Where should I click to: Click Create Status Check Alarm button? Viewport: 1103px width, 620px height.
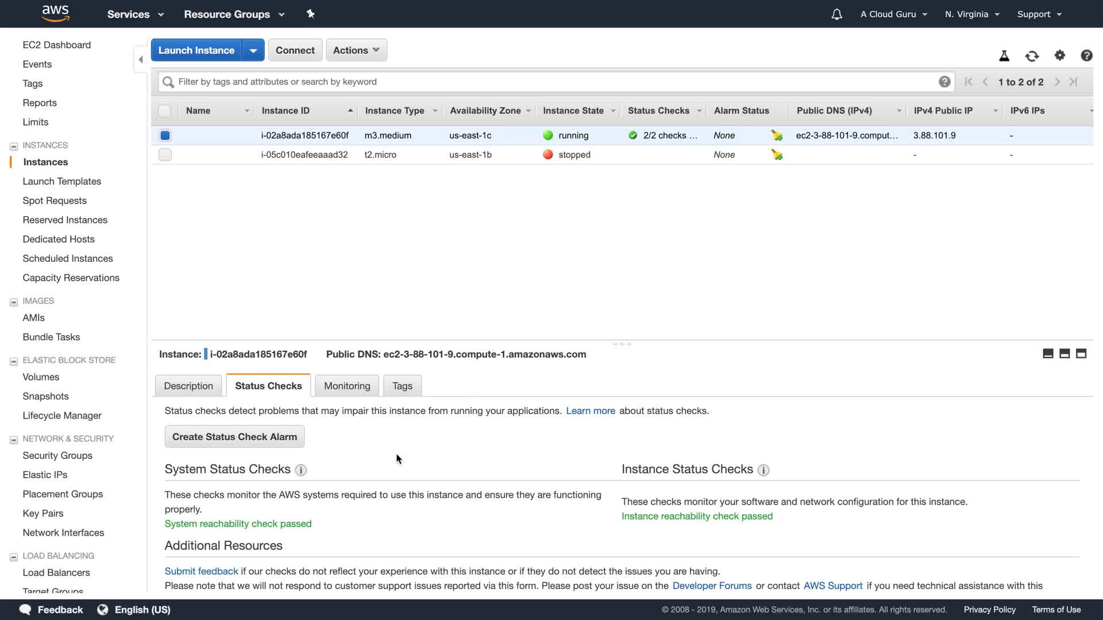coord(234,437)
